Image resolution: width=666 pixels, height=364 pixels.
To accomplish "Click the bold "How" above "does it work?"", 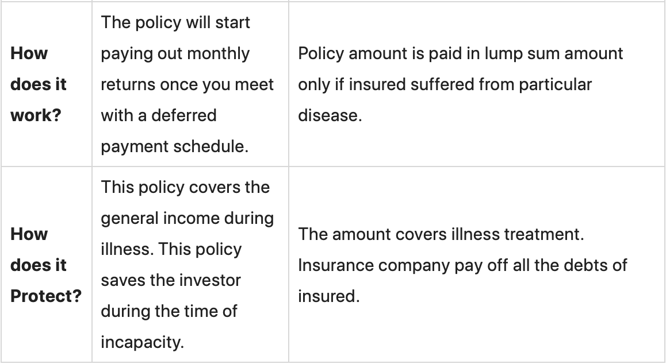I will coord(29,54).
